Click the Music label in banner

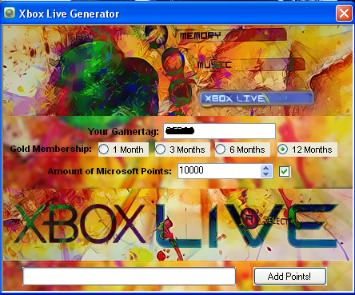click(214, 65)
